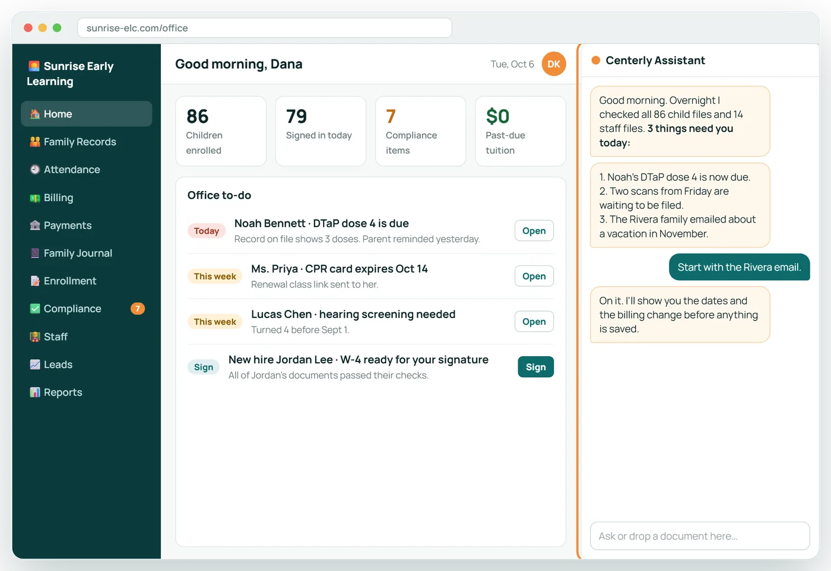Focus the assistant message input field
Image resolution: width=831 pixels, height=571 pixels.
point(700,536)
